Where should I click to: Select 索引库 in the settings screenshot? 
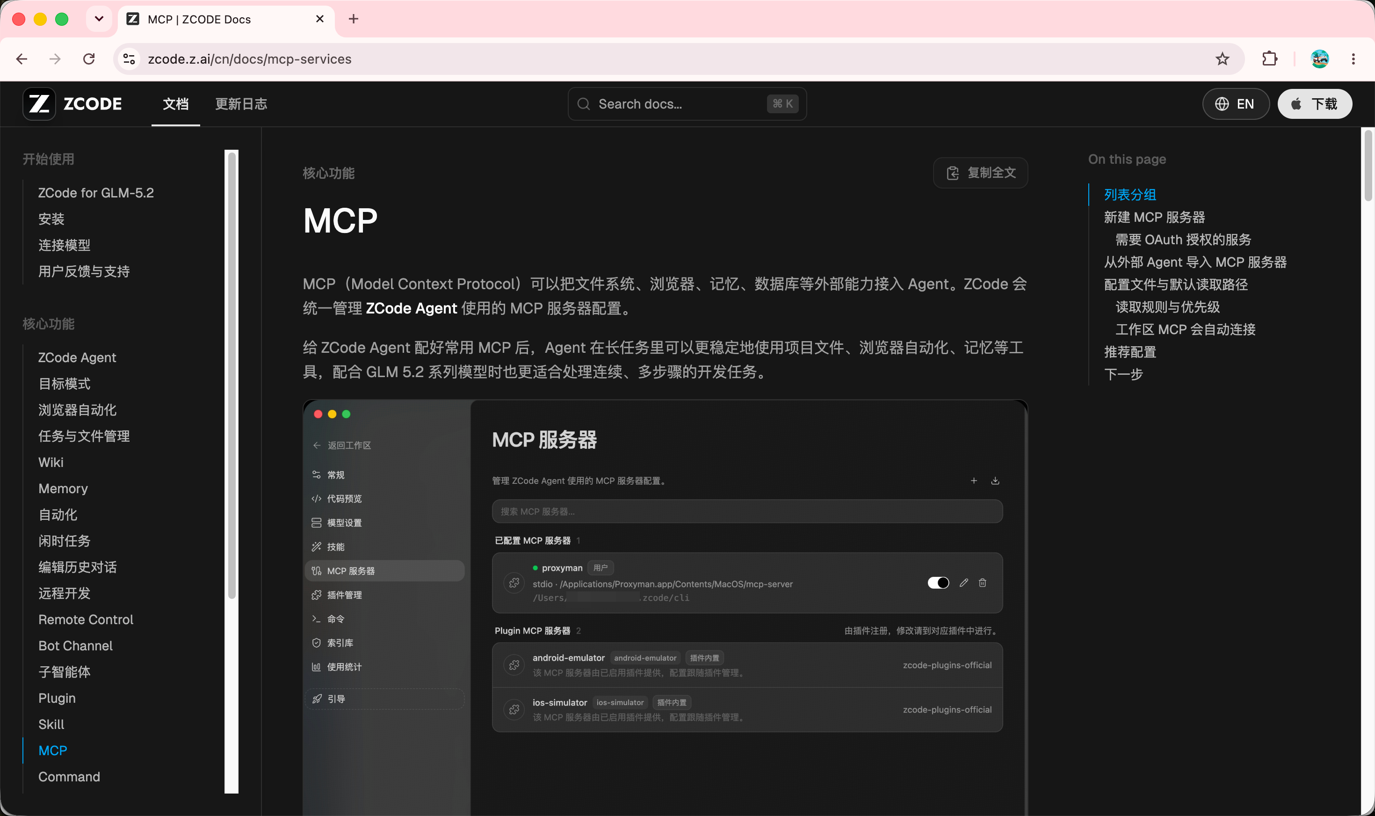click(385, 643)
